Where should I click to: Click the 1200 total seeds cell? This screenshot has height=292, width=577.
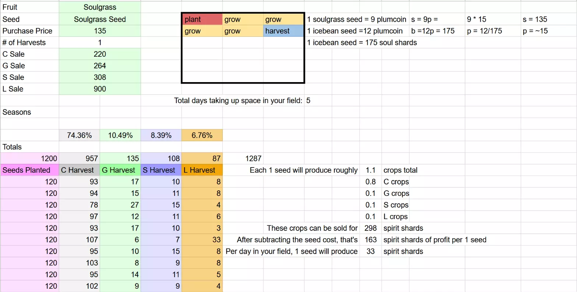(x=29, y=159)
